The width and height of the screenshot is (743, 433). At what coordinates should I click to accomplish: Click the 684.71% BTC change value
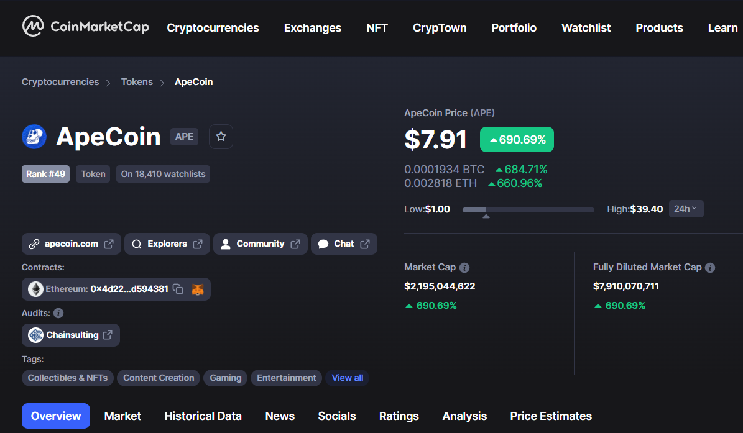pos(522,170)
